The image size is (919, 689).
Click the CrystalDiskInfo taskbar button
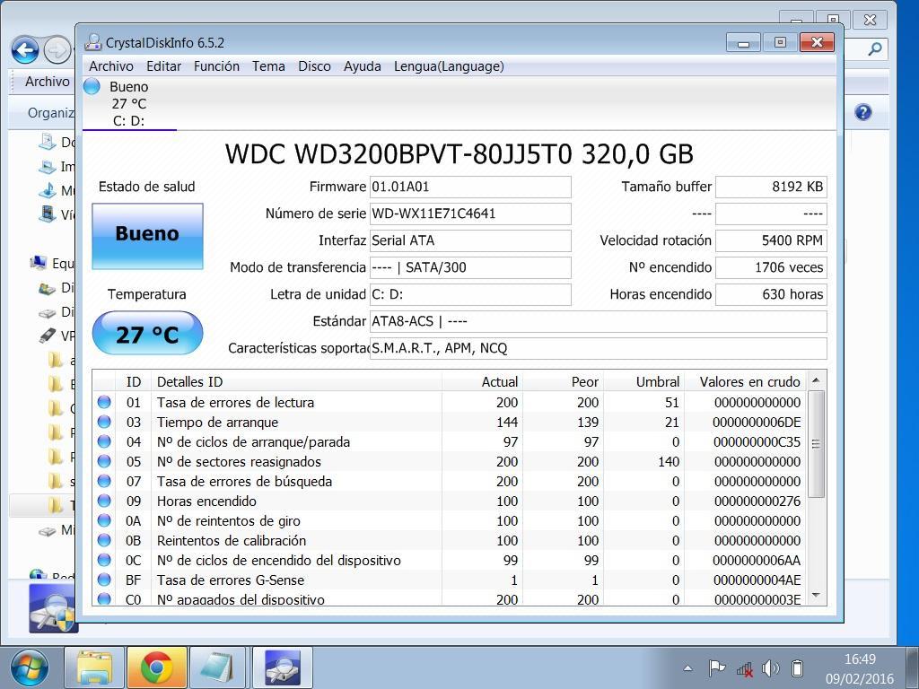coord(283,667)
